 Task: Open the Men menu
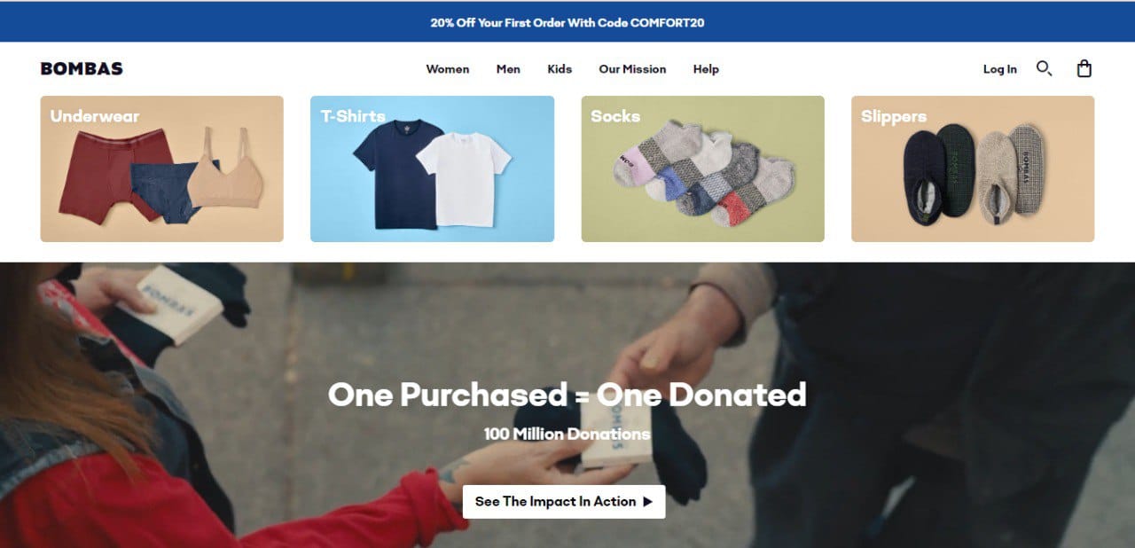click(x=508, y=69)
